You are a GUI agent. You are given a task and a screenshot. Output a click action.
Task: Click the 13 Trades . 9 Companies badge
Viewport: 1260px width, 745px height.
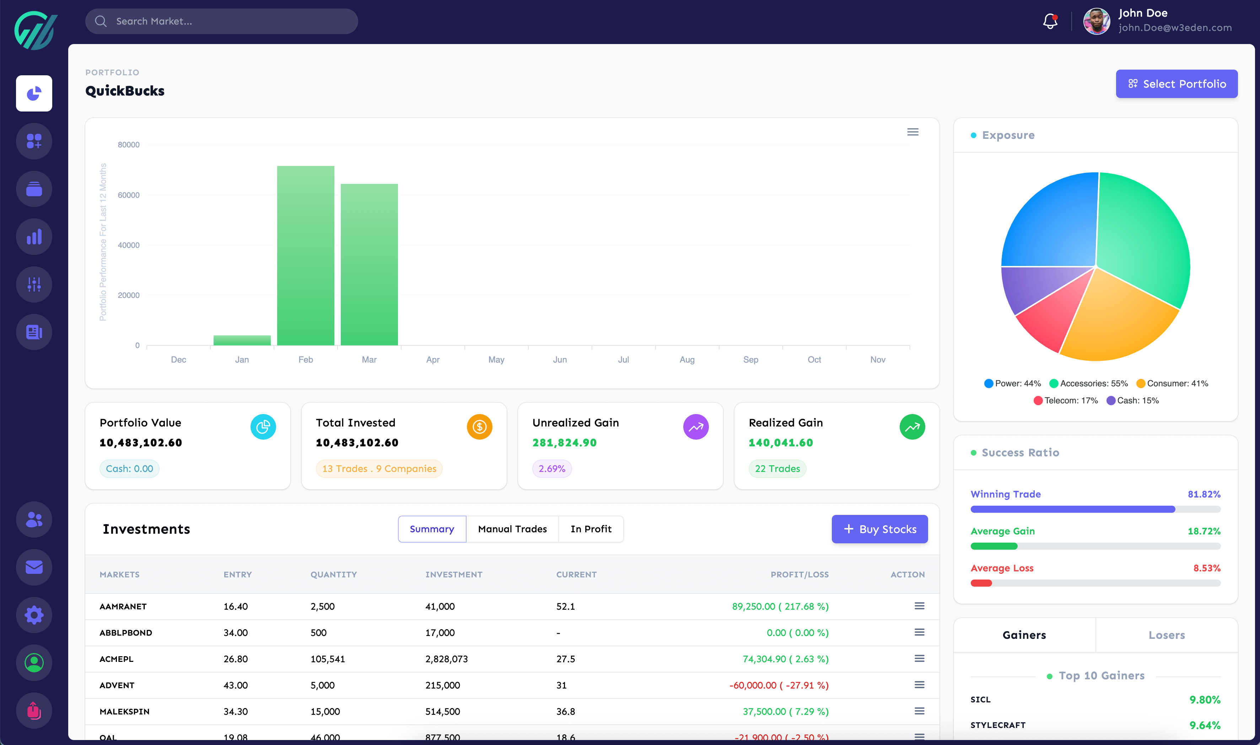coord(379,468)
